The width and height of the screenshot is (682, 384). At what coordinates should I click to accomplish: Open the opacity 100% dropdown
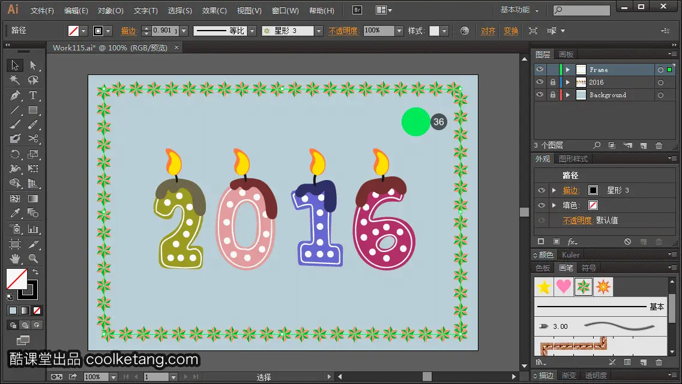pos(399,31)
